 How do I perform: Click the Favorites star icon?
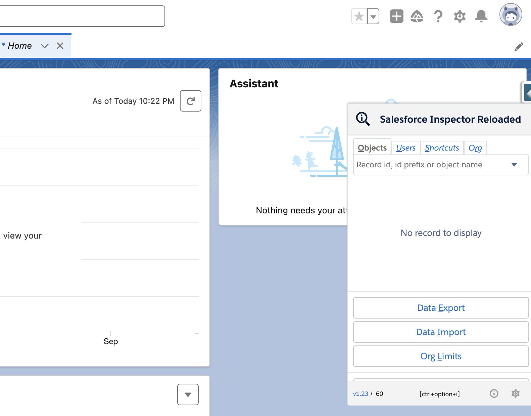pyautogui.click(x=359, y=16)
